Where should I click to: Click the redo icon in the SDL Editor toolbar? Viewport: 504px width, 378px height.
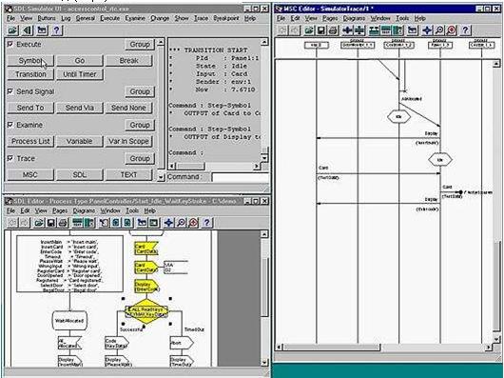pos(25,223)
